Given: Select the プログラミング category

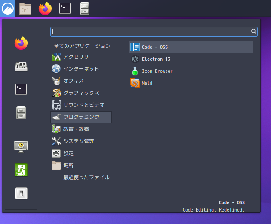Looking at the screenshot, I should pyautogui.click(x=81, y=117).
